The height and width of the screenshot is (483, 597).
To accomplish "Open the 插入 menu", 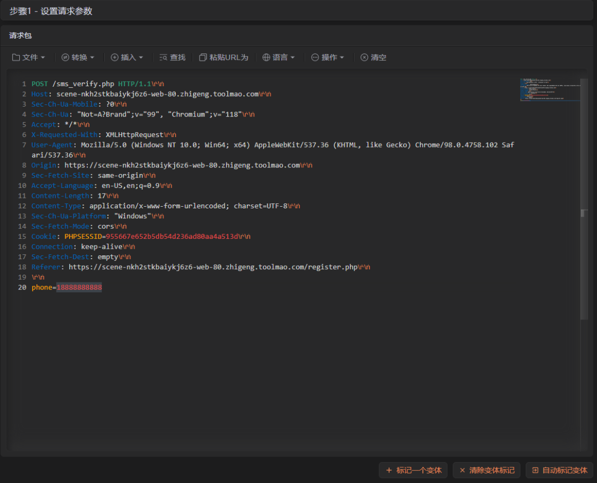I will tap(127, 57).
